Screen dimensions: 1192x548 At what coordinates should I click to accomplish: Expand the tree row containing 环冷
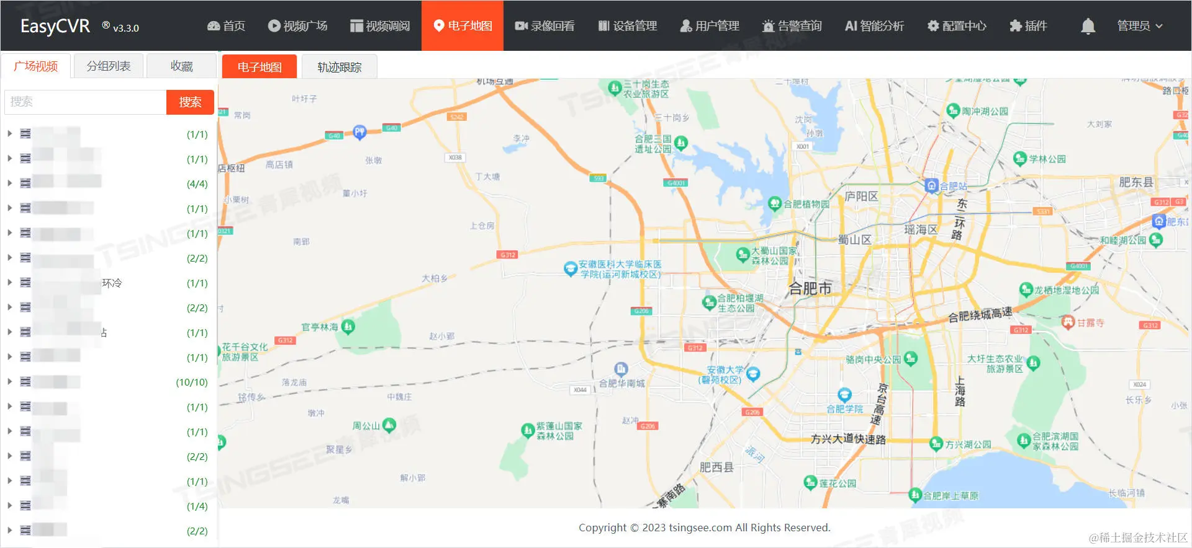9,282
